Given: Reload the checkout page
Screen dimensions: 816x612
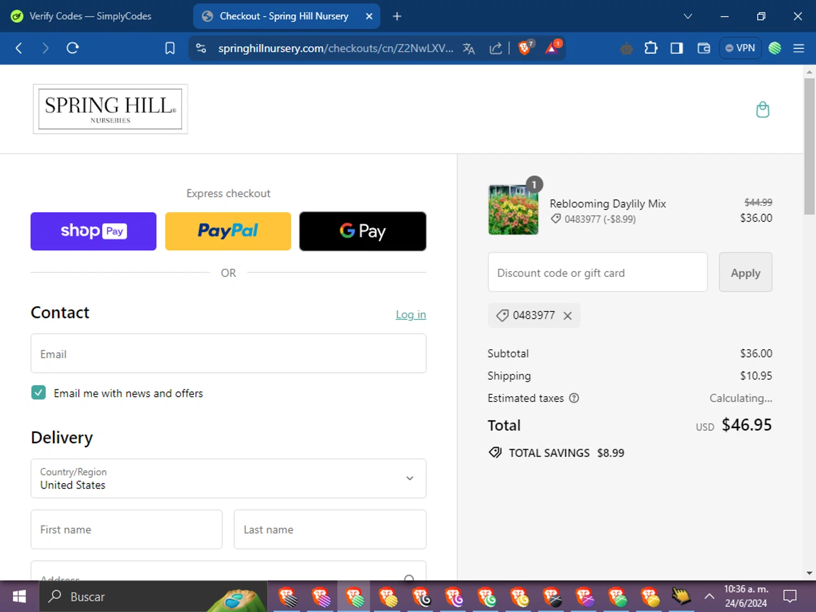Looking at the screenshot, I should [x=73, y=48].
